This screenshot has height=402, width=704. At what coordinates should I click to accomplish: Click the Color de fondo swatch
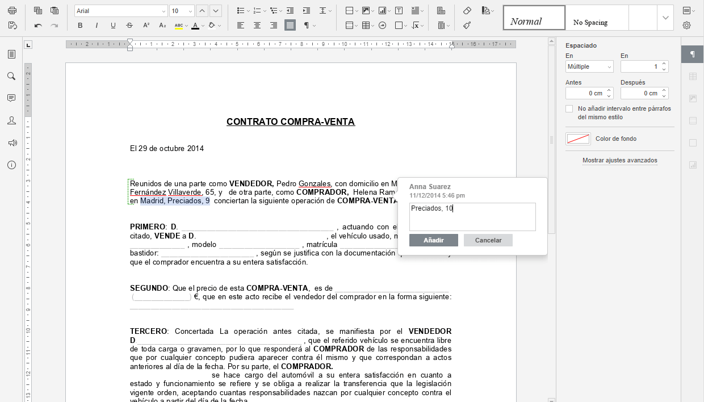[578, 139]
